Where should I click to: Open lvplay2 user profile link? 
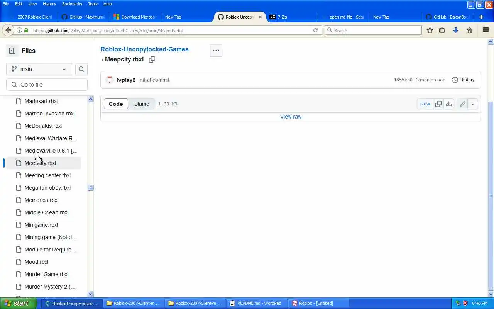coord(126,80)
